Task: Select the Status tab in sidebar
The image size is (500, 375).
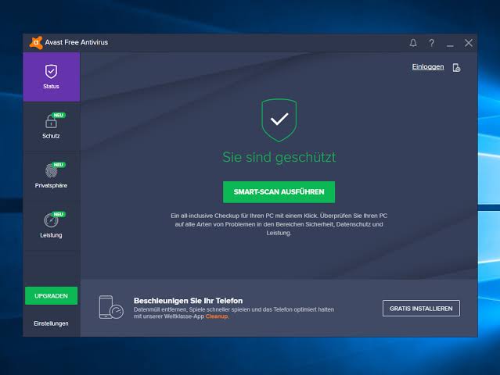Action: pyautogui.click(x=52, y=77)
